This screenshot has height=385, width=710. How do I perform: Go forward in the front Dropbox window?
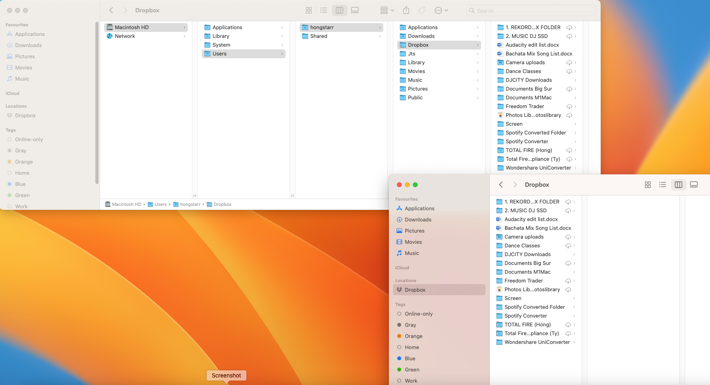point(515,185)
